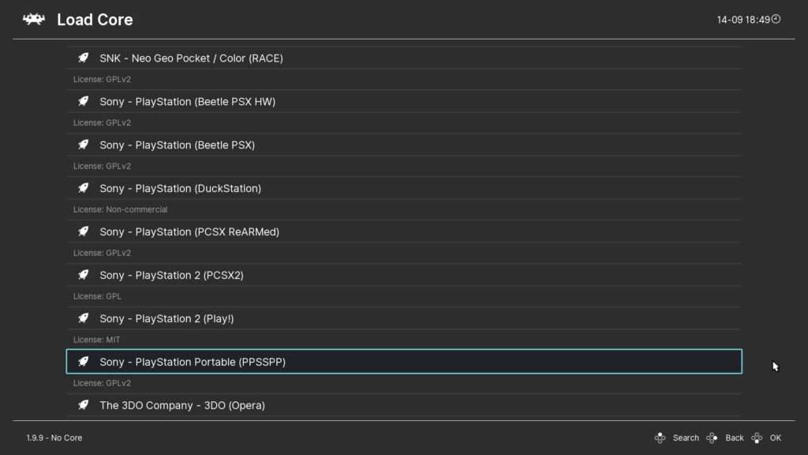This screenshot has height=455, width=808.
Task: Select Sony PlayStation Portable (PPSSPP) entry
Action: tap(404, 362)
